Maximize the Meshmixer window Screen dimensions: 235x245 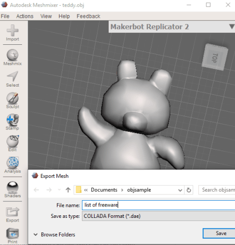(208, 5)
